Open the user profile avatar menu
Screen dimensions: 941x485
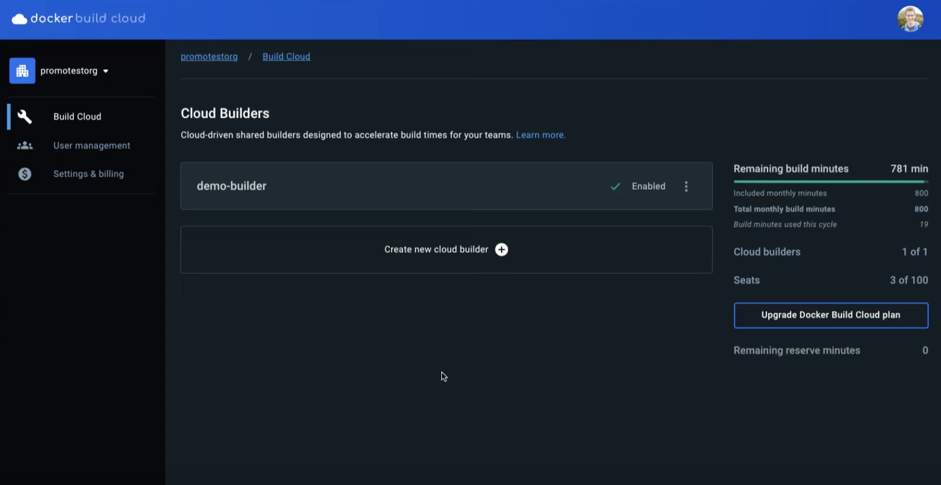coord(910,19)
